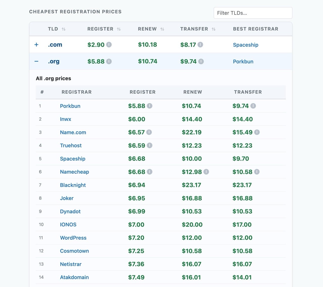
Task: Open the Dynadot registrar link
Action: (70, 211)
